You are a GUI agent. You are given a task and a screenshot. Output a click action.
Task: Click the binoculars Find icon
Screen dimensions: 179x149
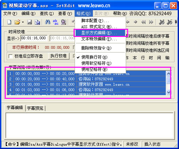point(47,22)
